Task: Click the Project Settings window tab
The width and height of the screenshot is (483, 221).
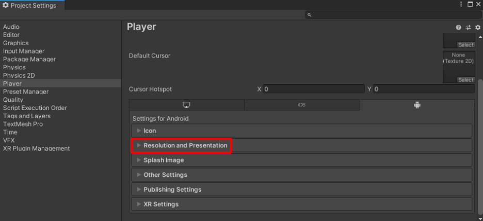Action: tap(33, 5)
